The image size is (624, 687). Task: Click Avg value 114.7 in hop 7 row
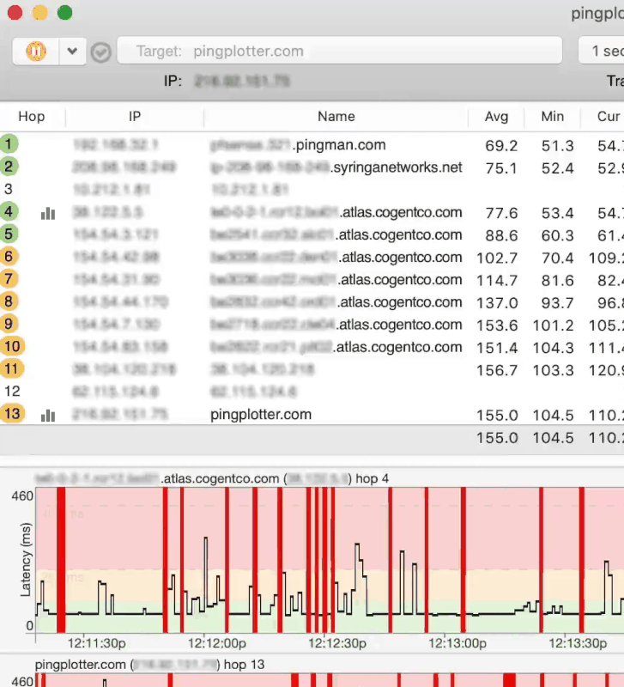497,281
